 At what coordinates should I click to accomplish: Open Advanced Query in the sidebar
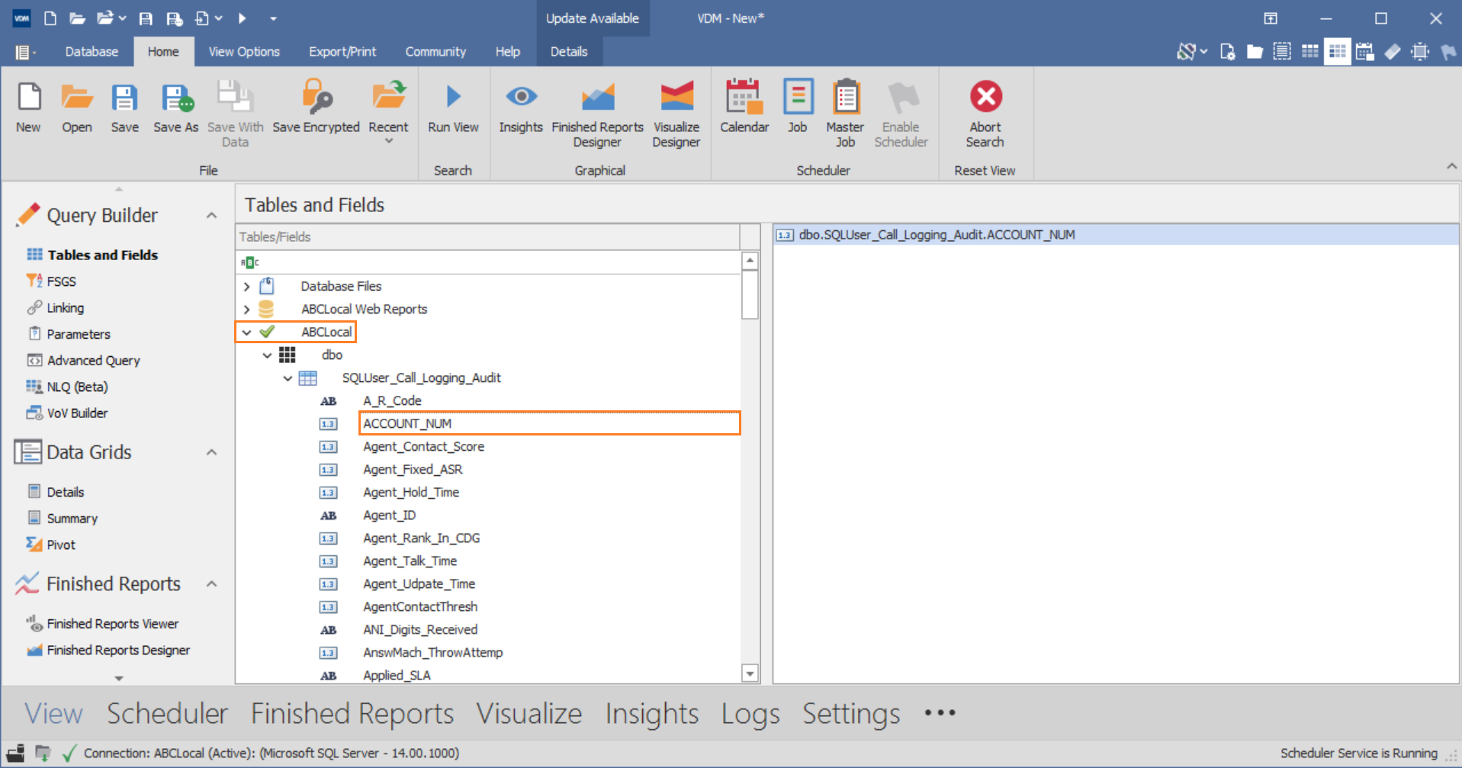[84, 360]
